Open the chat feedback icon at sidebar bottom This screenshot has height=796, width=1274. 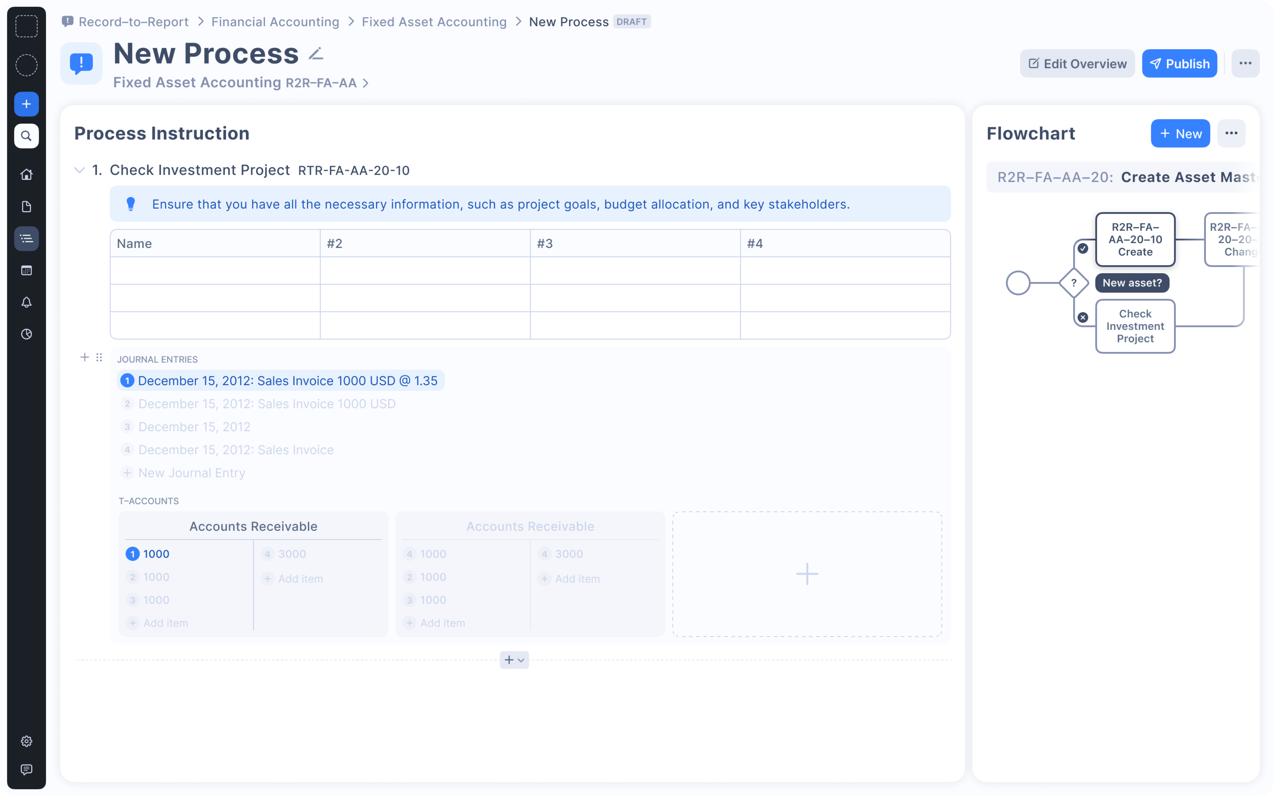coord(26,770)
